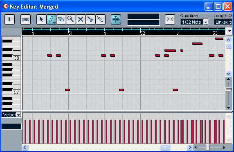The width and height of the screenshot is (234, 152).
Task: Select the topmost note near bar 53
Action: coord(219,39)
